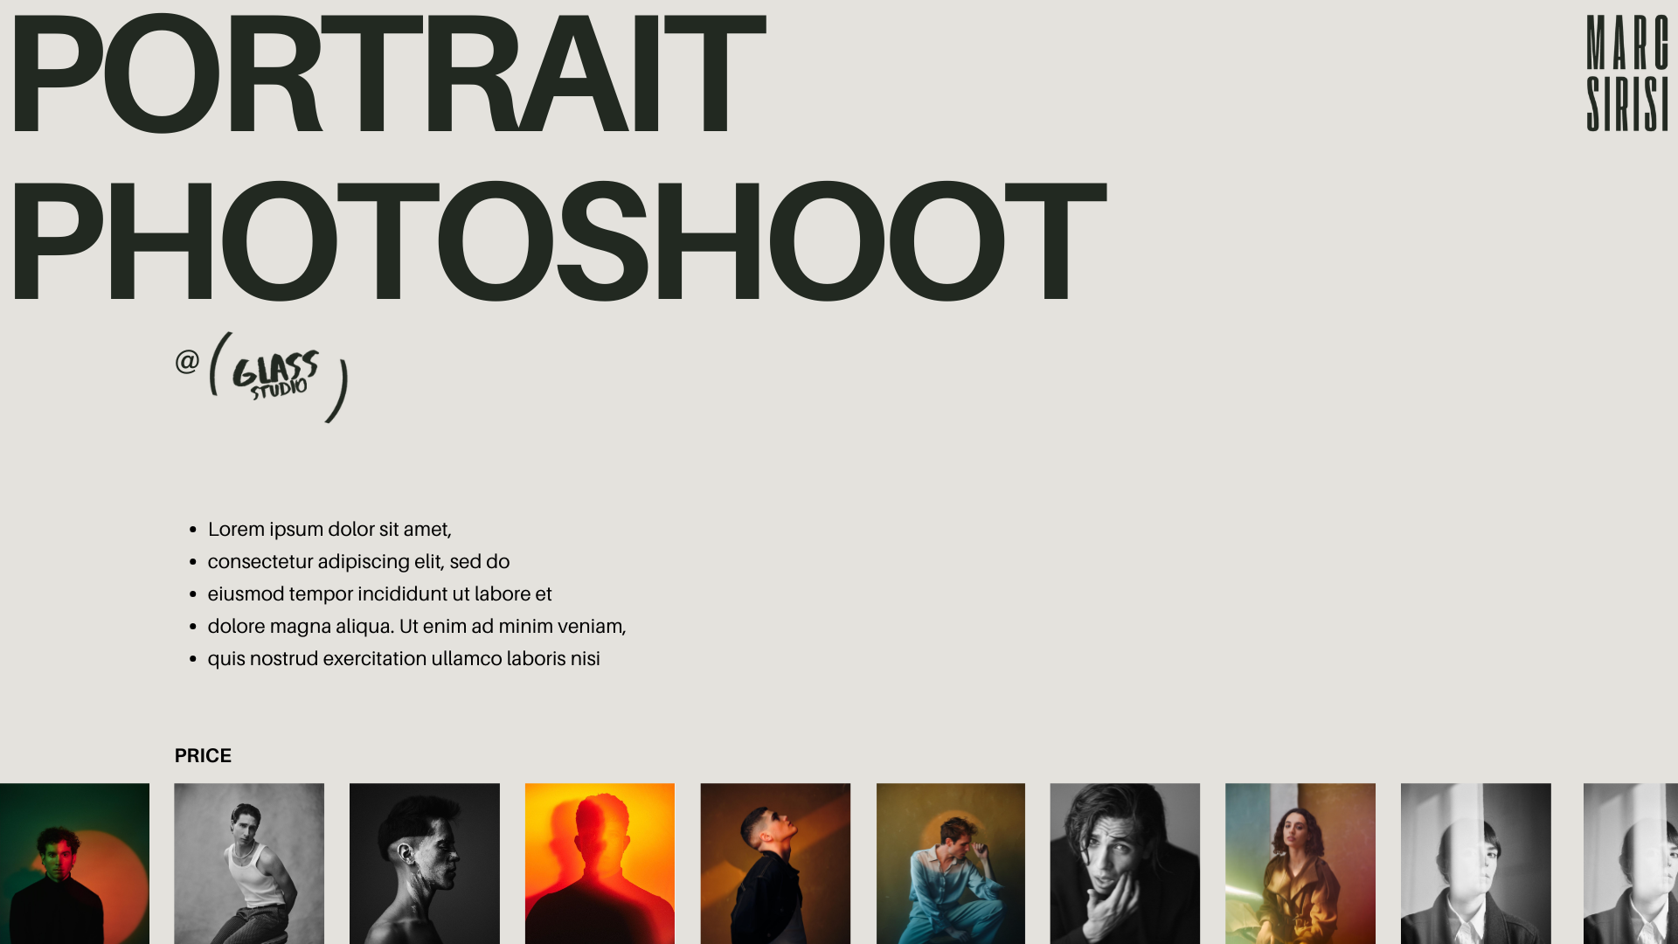Open the orange-yellow silhouette portrait thumbnail

(x=600, y=864)
